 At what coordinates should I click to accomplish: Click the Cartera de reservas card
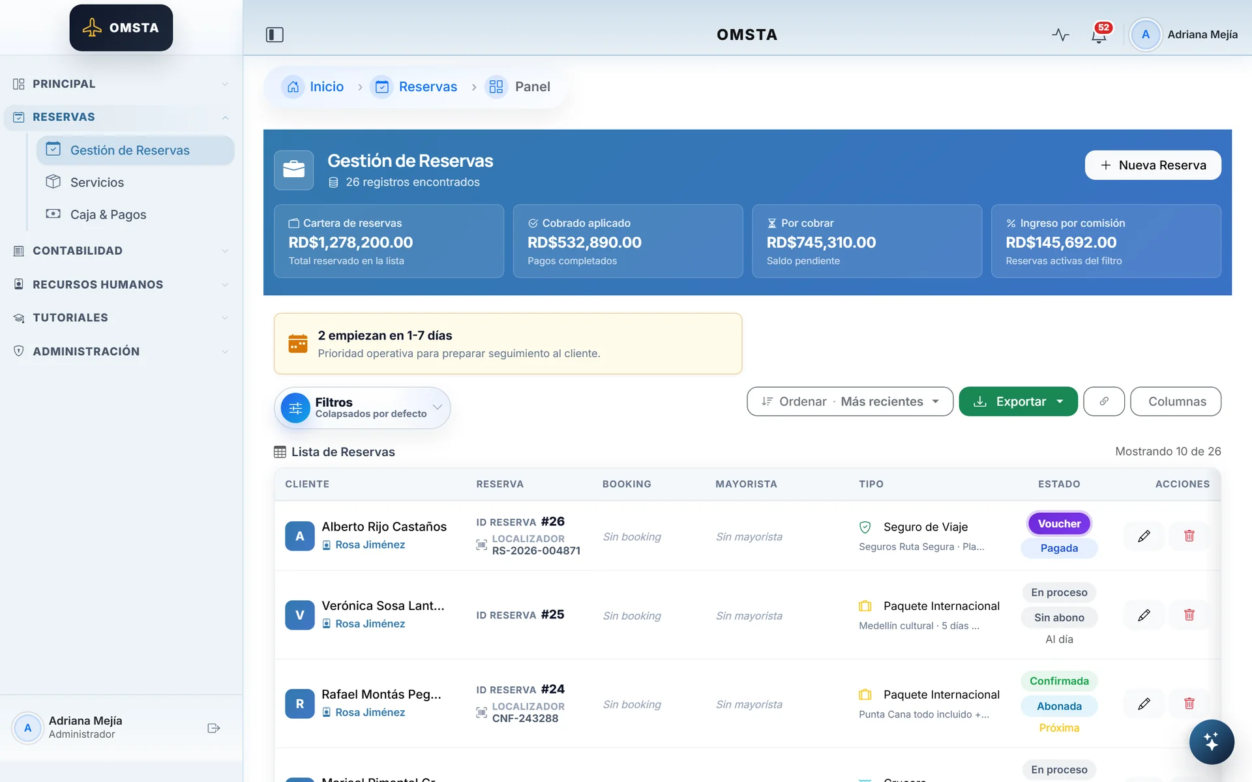coord(389,241)
